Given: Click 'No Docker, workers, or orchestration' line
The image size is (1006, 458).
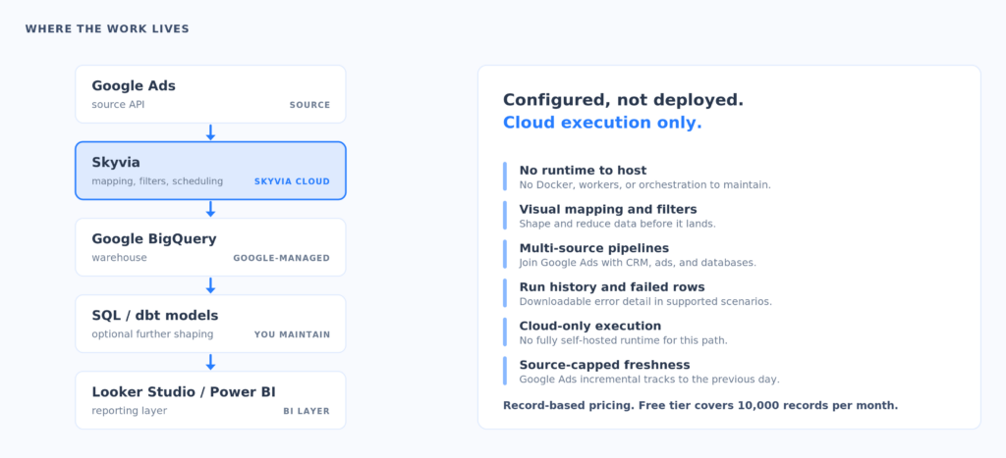Looking at the screenshot, I should [x=644, y=185].
